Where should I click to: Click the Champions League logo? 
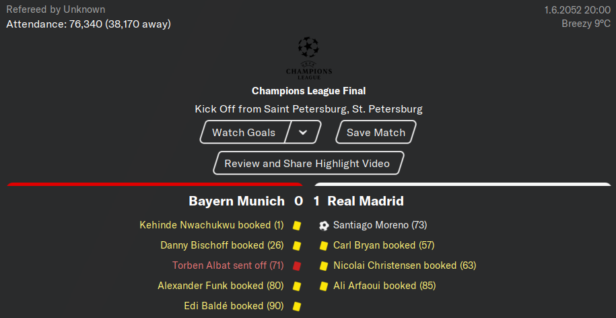click(309, 58)
